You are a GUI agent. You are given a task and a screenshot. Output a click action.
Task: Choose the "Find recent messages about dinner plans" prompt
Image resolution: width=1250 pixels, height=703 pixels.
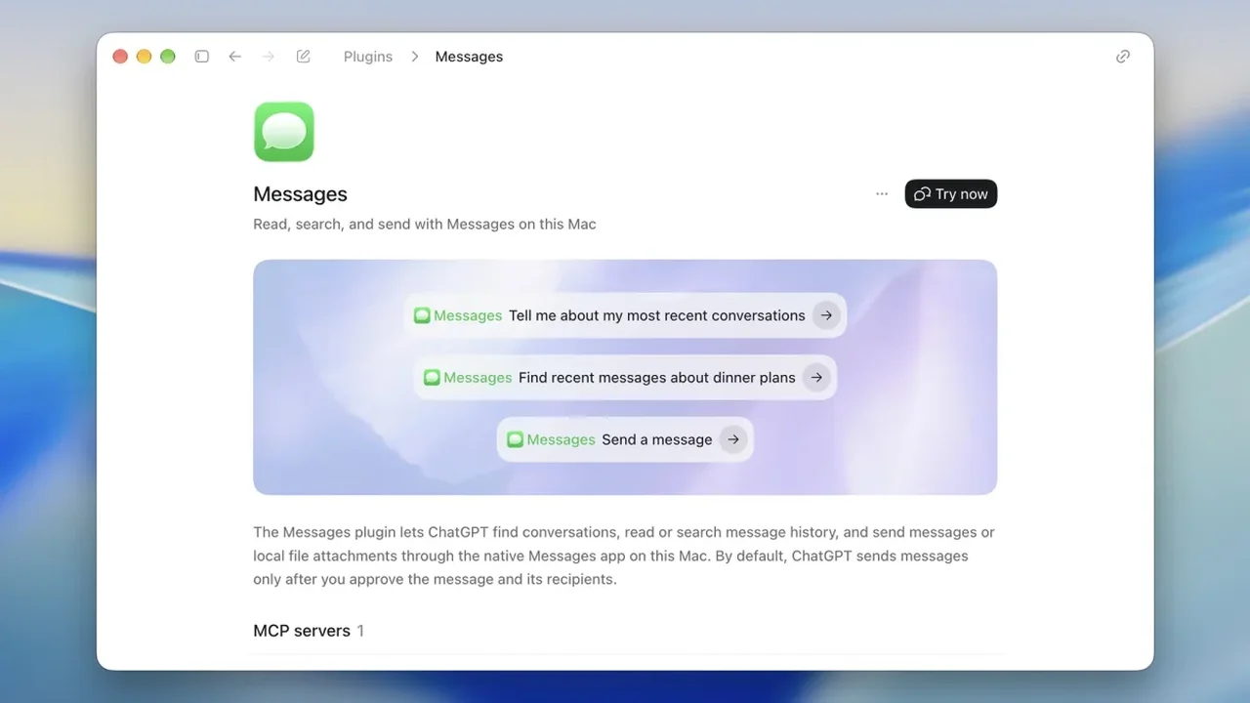625,378
